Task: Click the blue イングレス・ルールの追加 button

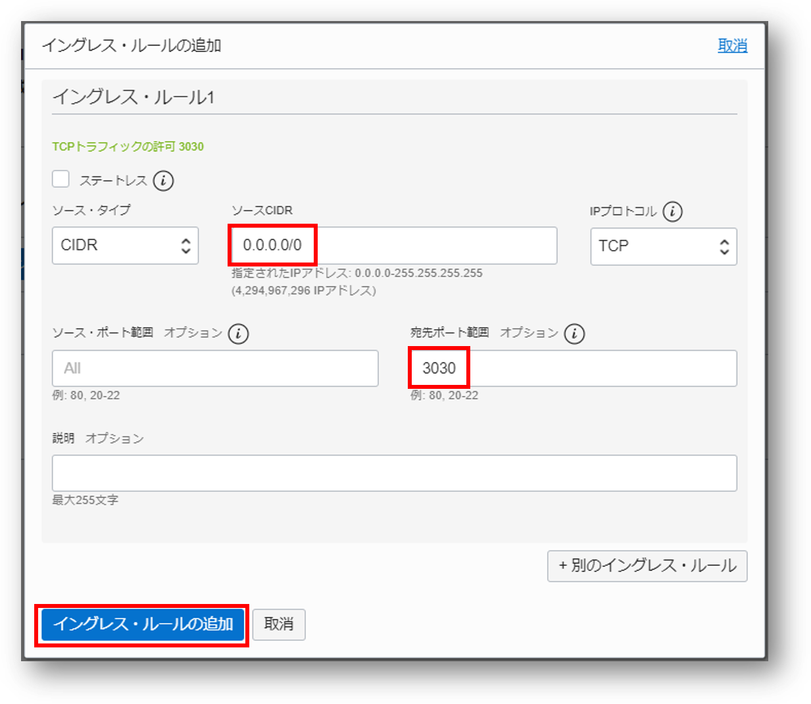Action: tap(142, 624)
